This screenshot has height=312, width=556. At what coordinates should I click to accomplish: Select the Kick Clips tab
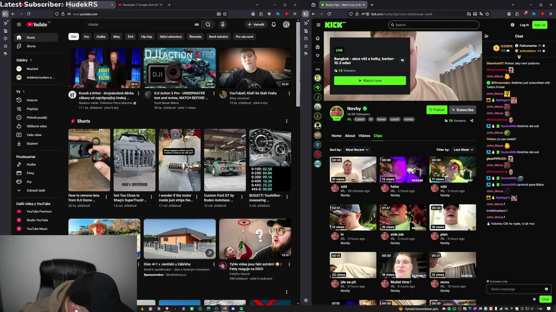pyautogui.click(x=378, y=136)
